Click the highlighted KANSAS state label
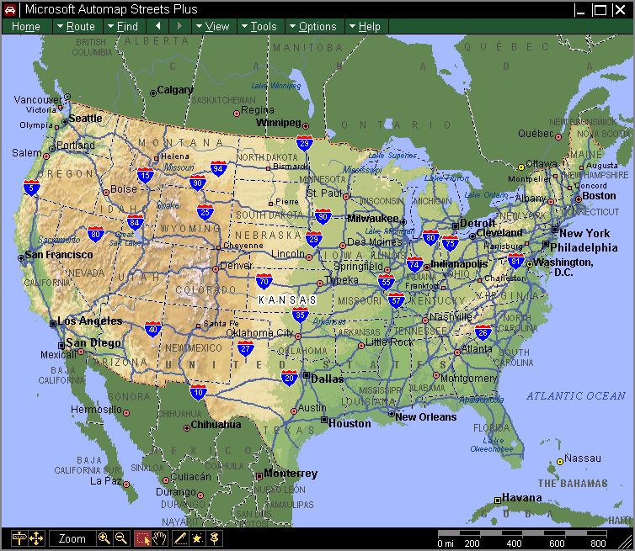Screen dimensions: 635x551 287,300
